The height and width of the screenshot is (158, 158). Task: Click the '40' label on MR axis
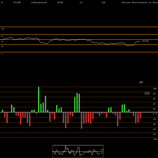pyautogui.click(x=154, y=104)
